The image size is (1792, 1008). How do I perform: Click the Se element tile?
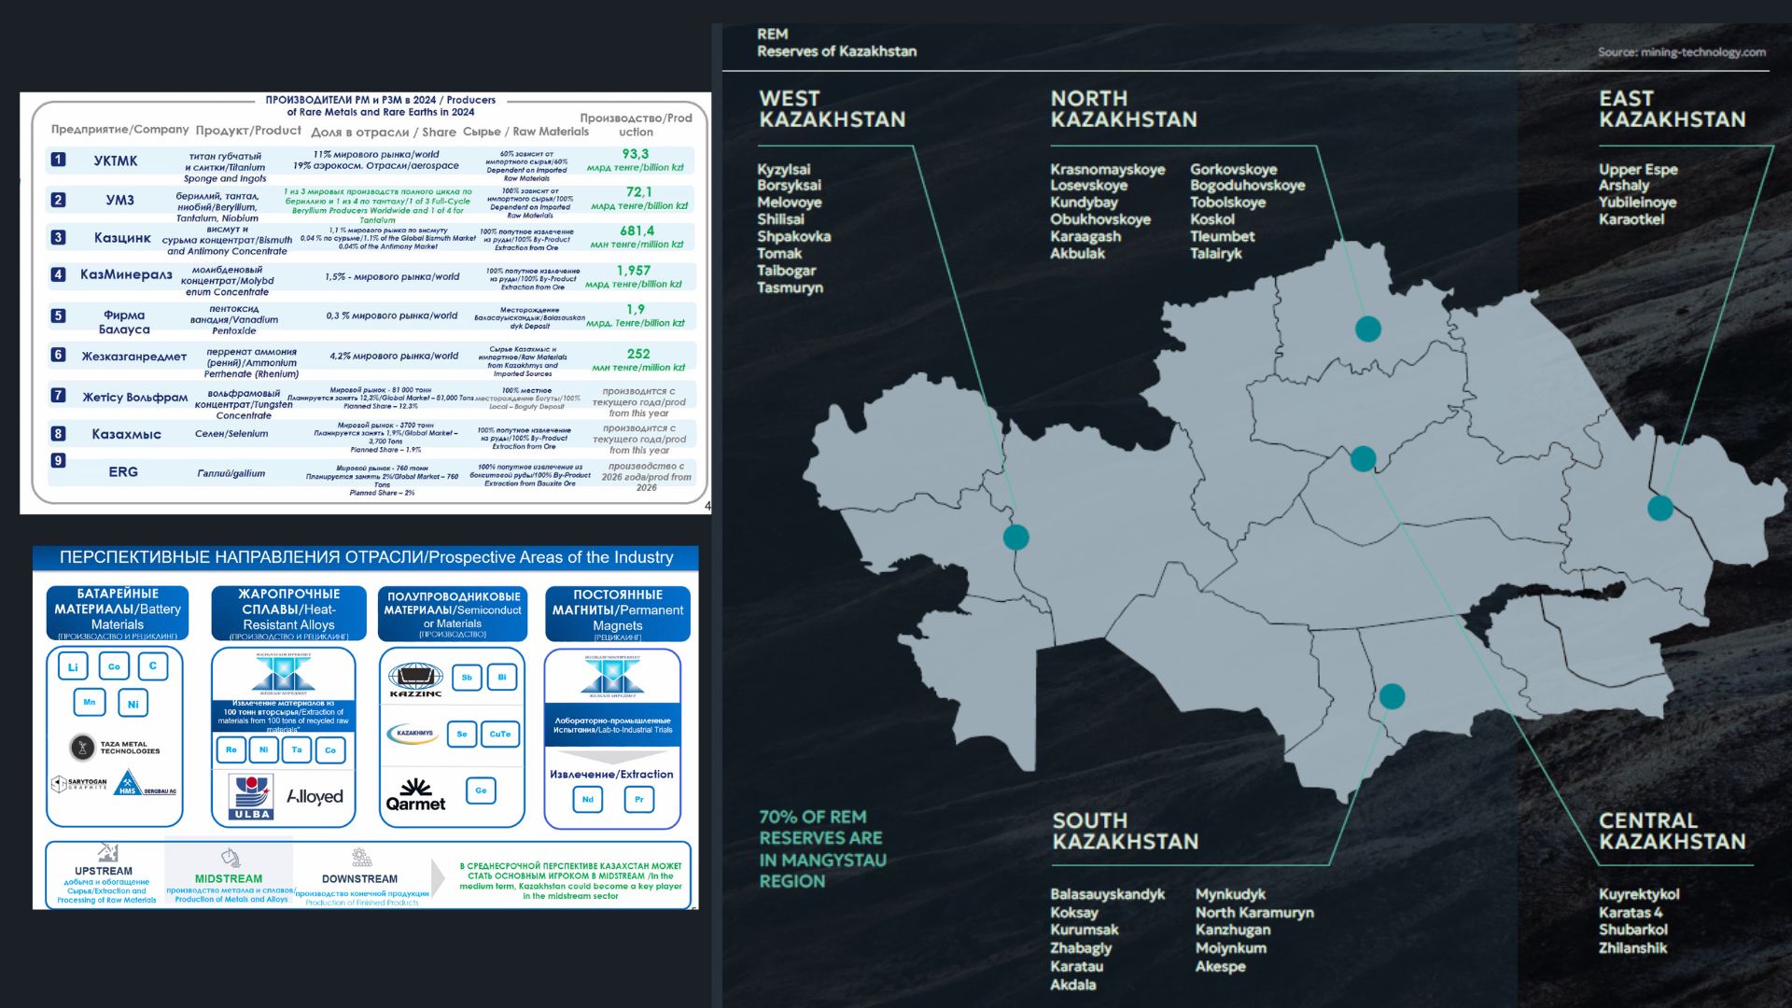(x=462, y=735)
